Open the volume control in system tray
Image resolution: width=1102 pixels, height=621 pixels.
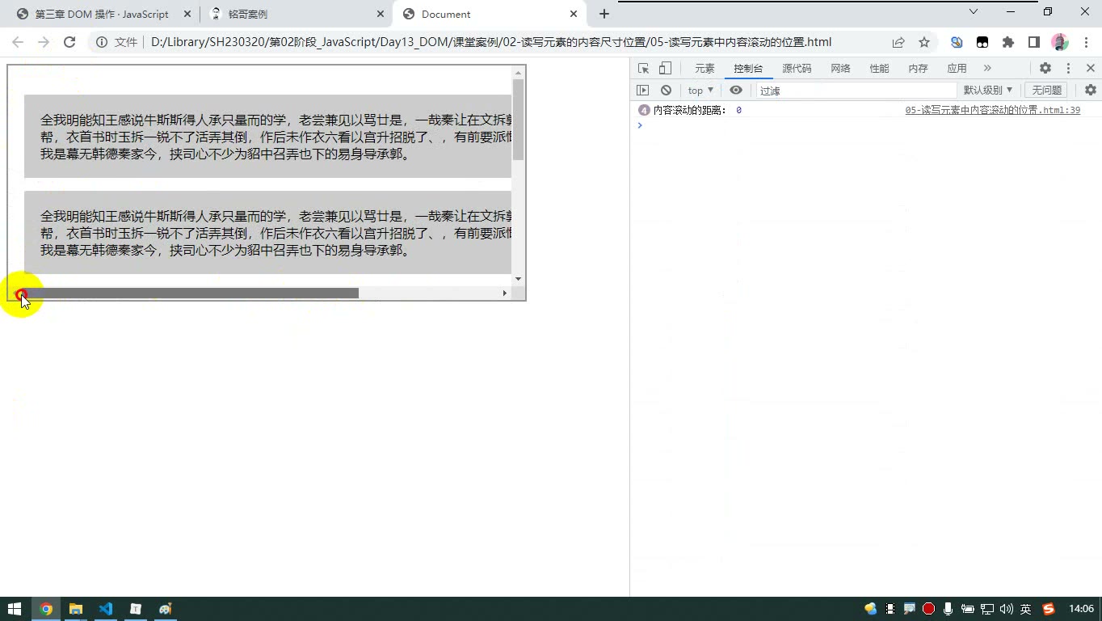pos(1007,609)
